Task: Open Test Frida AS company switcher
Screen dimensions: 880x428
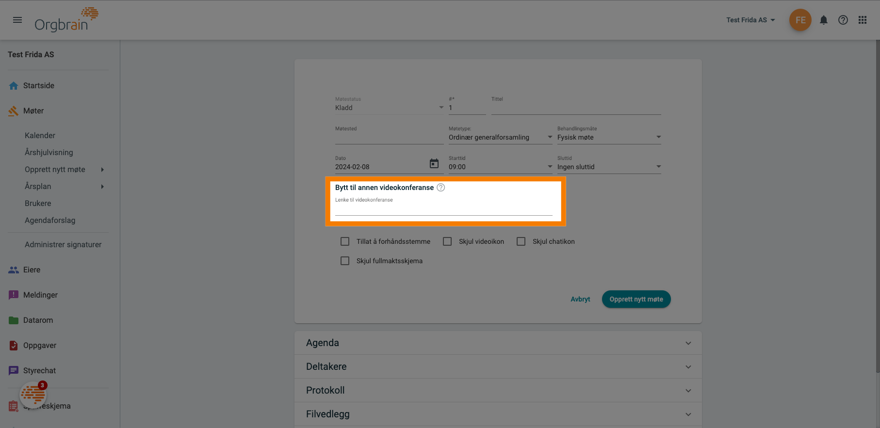Action: coord(750,20)
